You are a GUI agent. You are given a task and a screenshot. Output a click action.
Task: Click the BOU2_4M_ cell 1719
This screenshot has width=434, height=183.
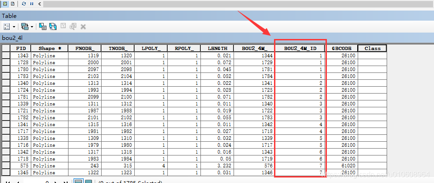click(254, 159)
